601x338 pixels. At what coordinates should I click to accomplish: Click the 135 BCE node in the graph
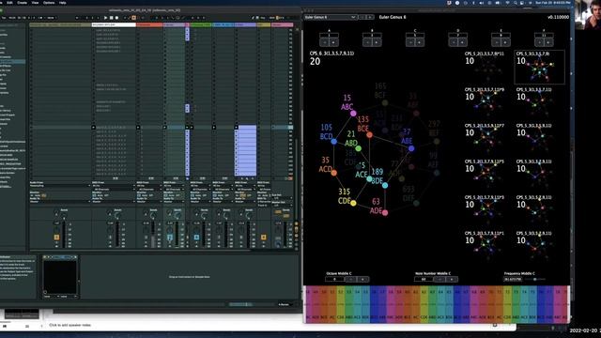[x=369, y=135]
